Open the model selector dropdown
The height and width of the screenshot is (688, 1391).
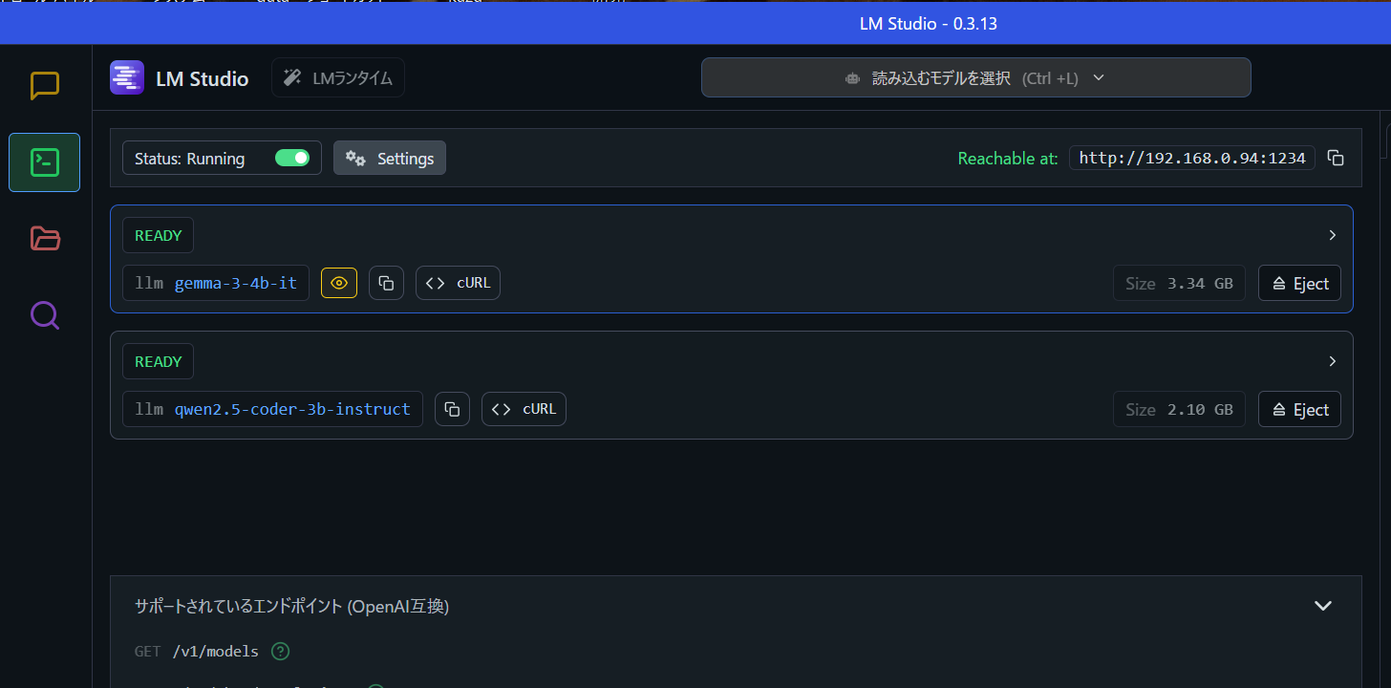975,78
